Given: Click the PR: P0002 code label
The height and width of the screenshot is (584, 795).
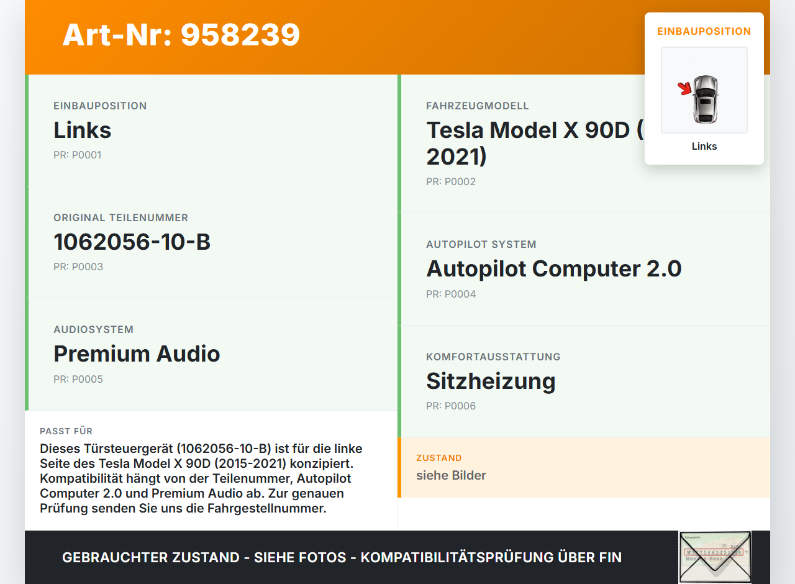Looking at the screenshot, I should [x=451, y=181].
